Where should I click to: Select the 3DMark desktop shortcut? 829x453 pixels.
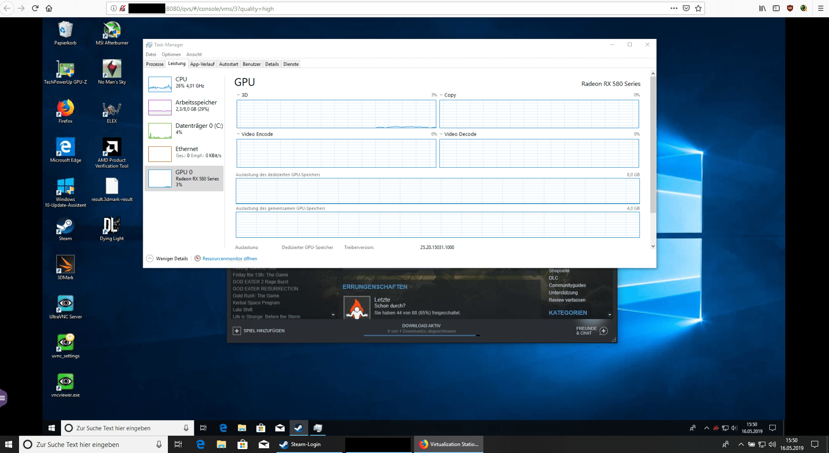tap(65, 268)
